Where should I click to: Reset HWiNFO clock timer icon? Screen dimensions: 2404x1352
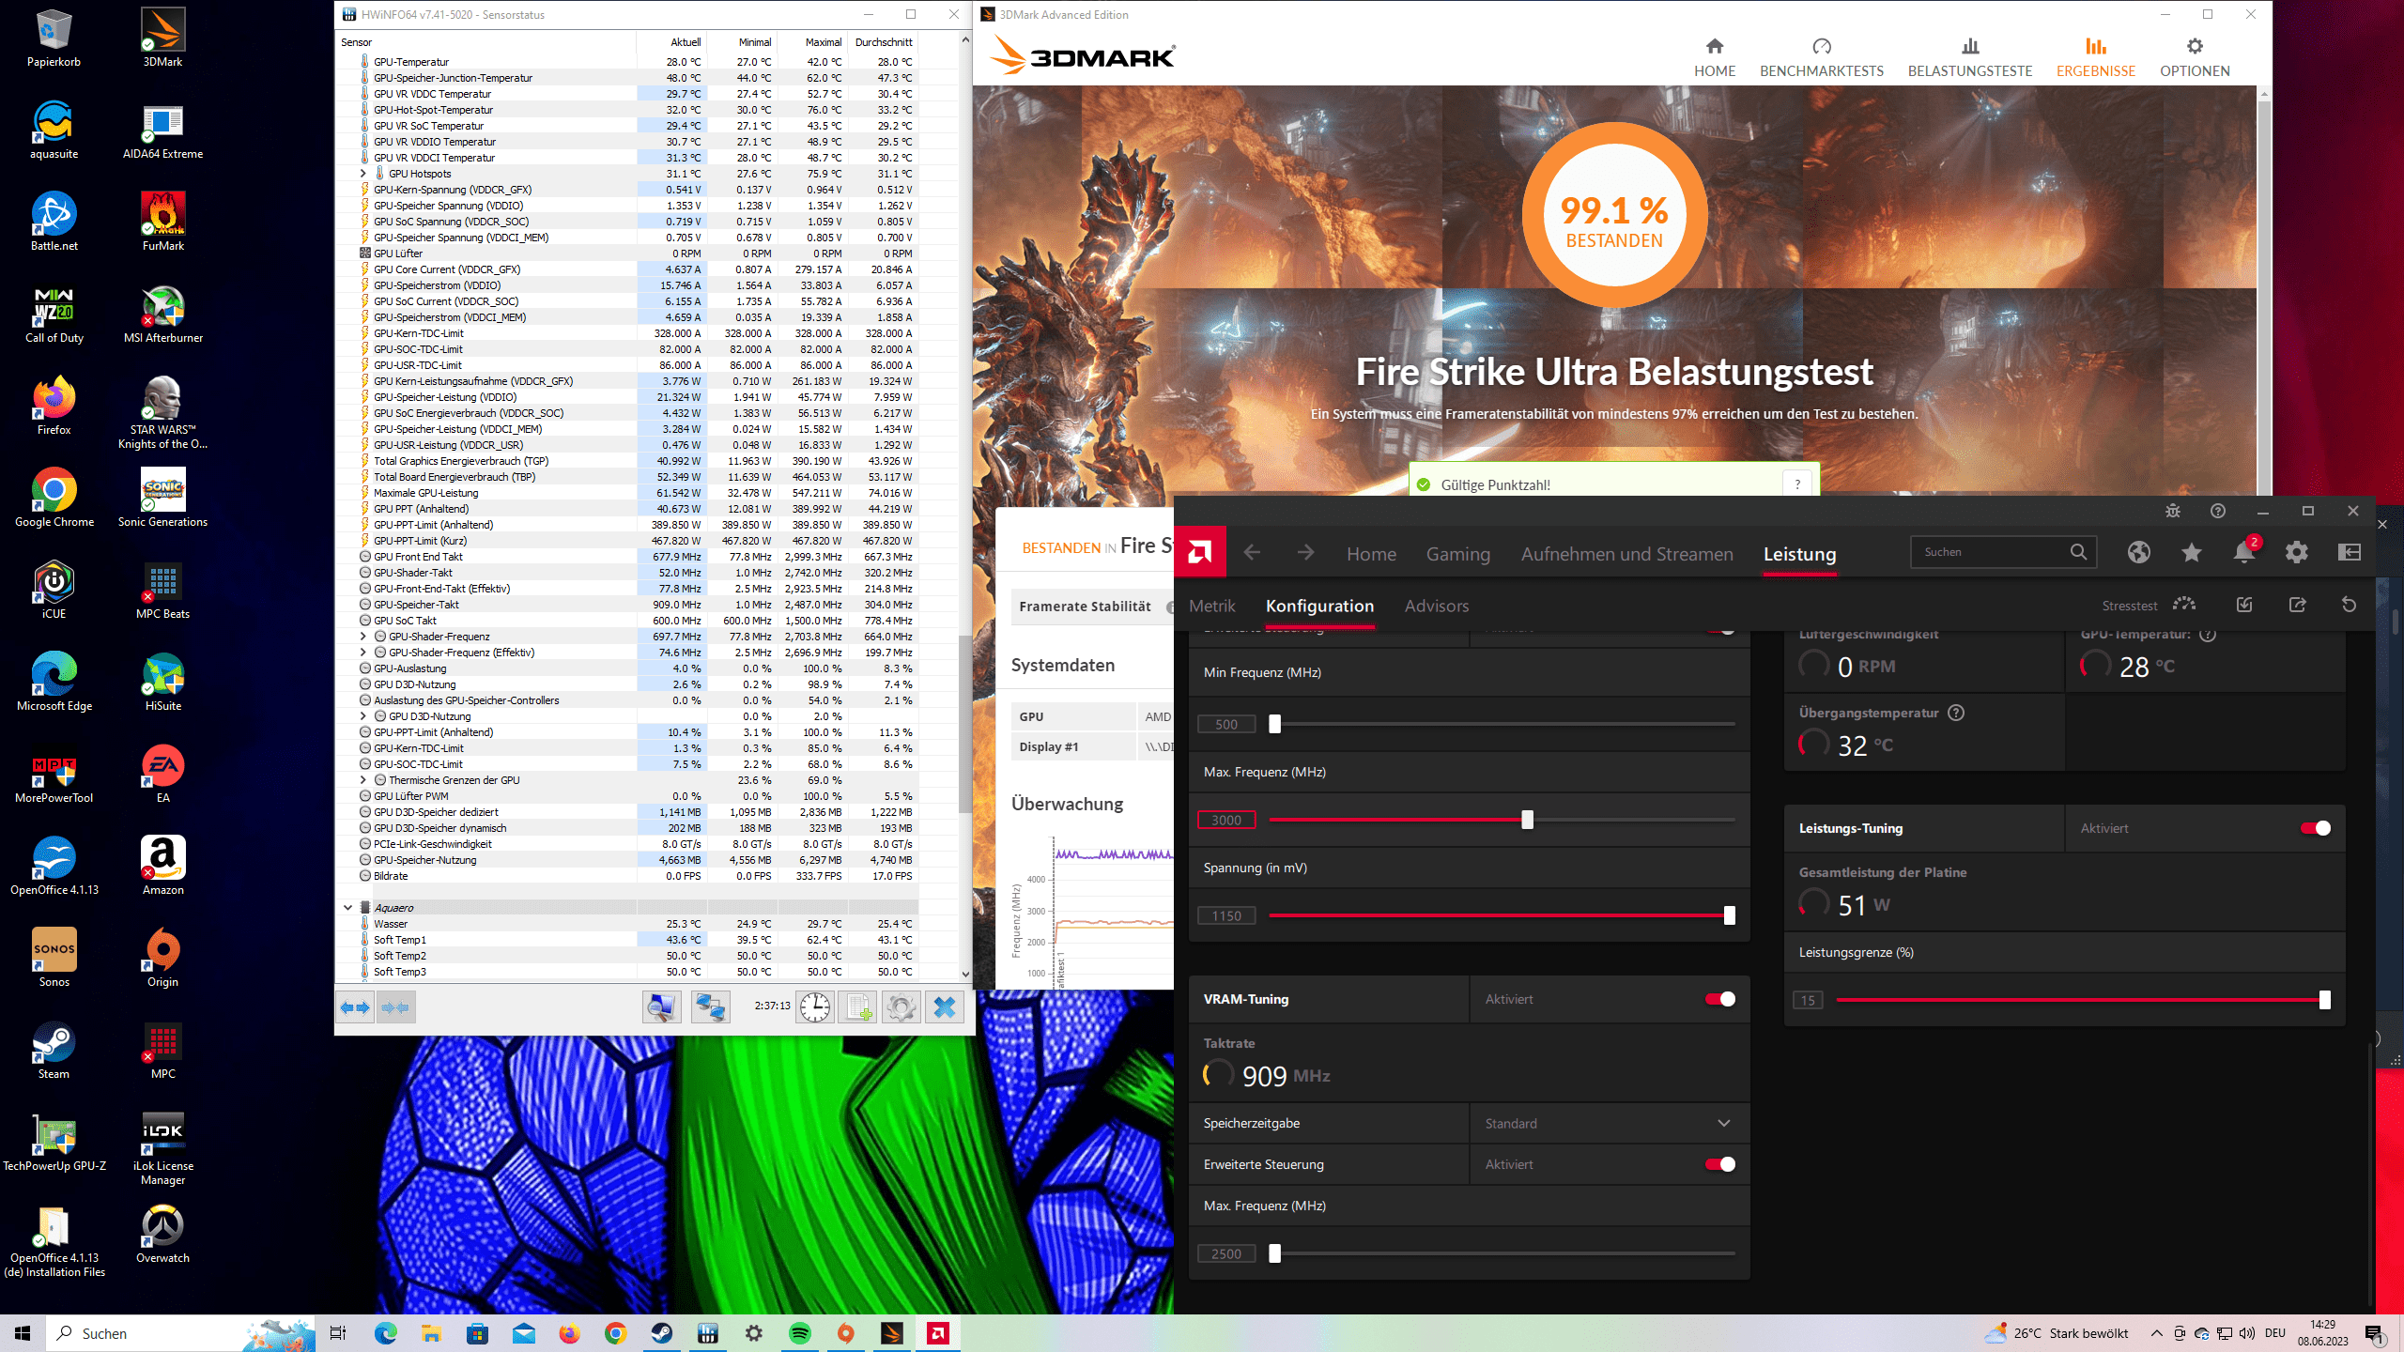[814, 1007]
